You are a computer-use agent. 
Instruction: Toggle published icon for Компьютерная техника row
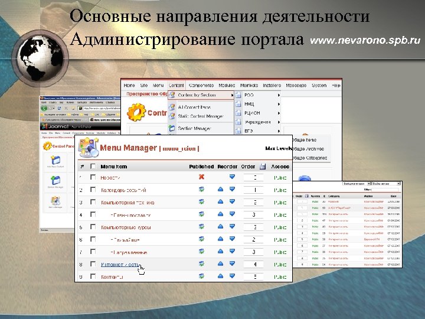pyautogui.click(x=201, y=202)
